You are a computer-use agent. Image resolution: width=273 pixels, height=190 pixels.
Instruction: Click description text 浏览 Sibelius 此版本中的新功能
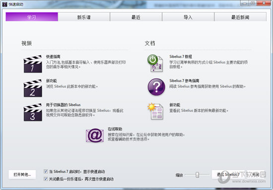pos(72,86)
